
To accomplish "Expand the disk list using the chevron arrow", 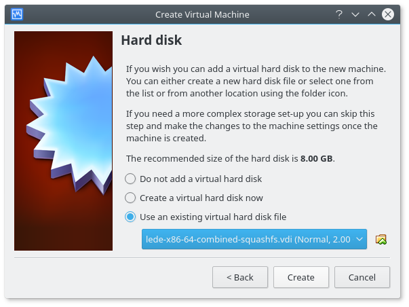I will pos(359,239).
